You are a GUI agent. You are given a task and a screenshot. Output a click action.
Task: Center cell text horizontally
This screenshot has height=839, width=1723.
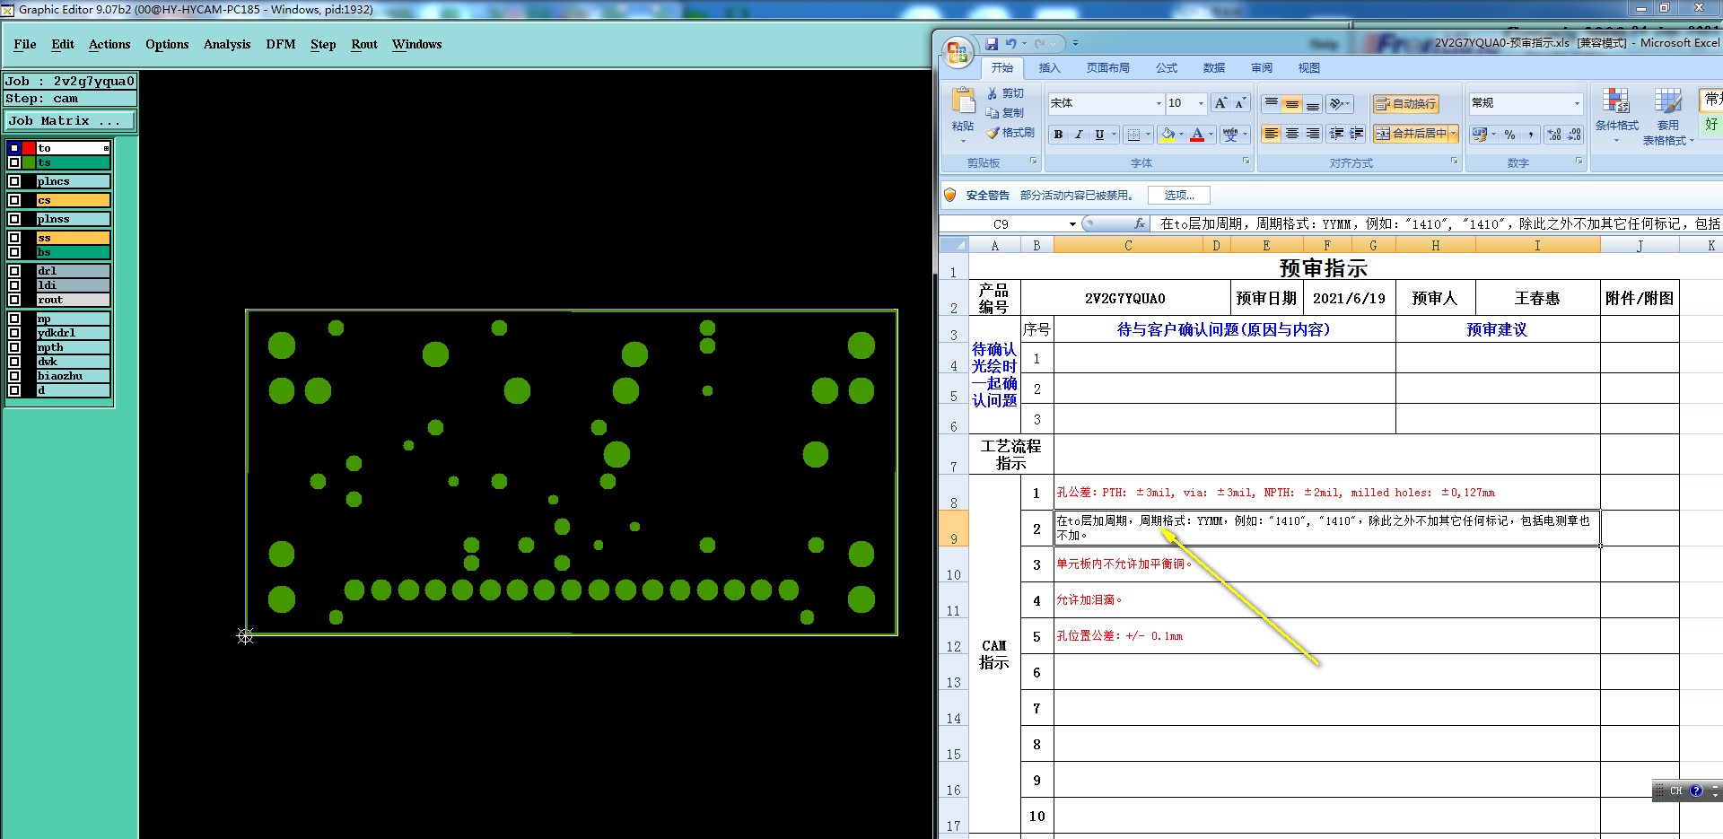click(1292, 134)
